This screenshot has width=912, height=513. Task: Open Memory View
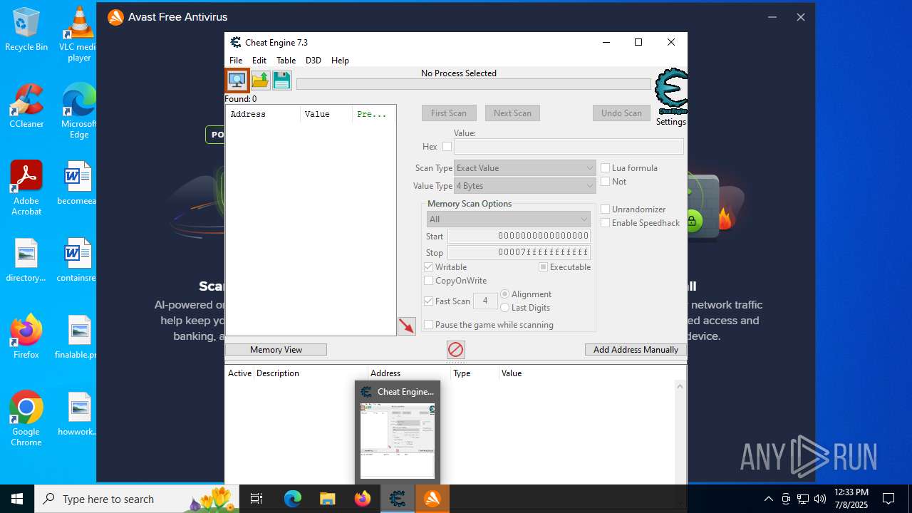coord(276,350)
